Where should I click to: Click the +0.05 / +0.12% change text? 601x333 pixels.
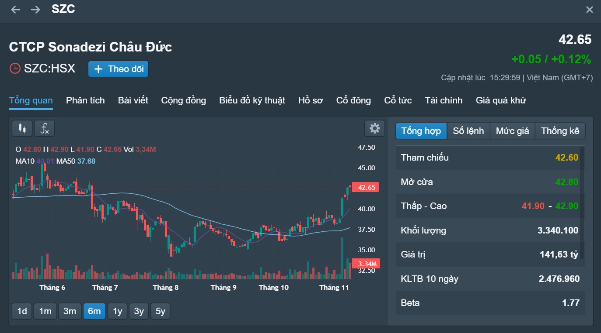pyautogui.click(x=551, y=59)
